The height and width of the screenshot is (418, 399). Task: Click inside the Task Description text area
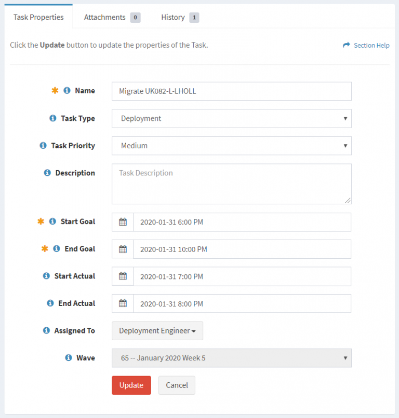[231, 184]
